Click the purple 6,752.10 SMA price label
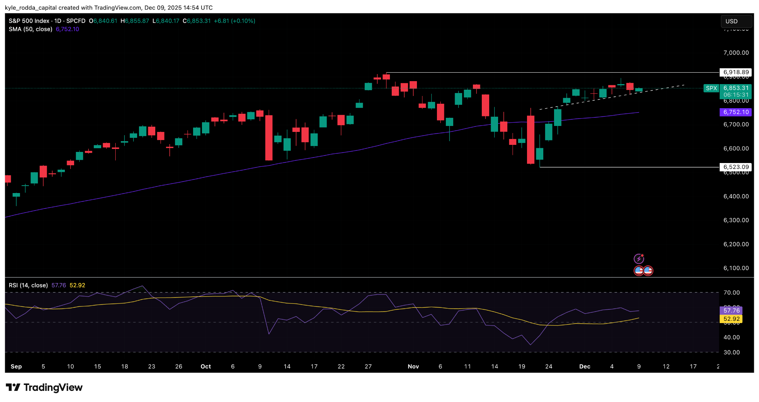The height and width of the screenshot is (402, 759). [x=736, y=112]
